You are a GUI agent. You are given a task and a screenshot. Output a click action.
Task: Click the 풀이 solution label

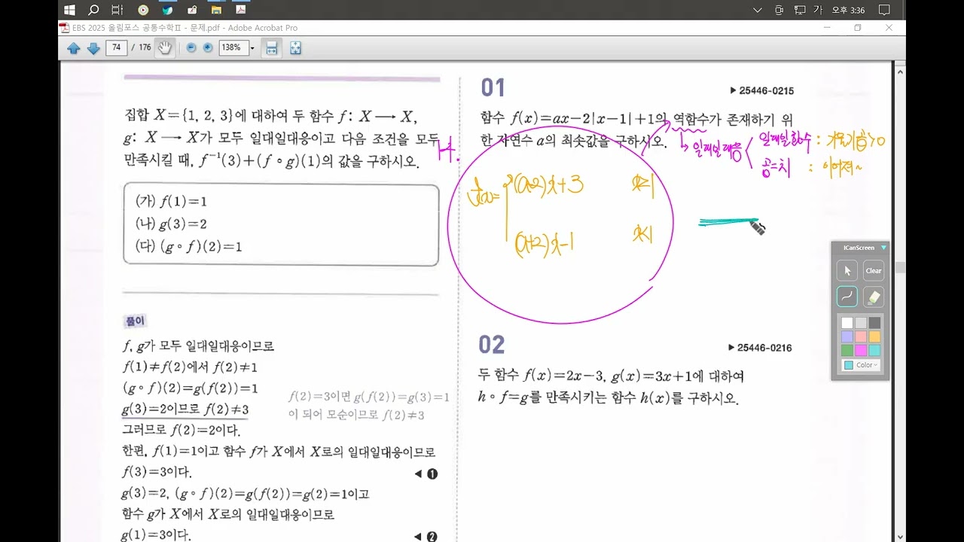pos(135,321)
